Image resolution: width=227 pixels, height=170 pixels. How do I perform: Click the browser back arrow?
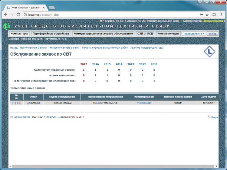[x=6, y=14]
